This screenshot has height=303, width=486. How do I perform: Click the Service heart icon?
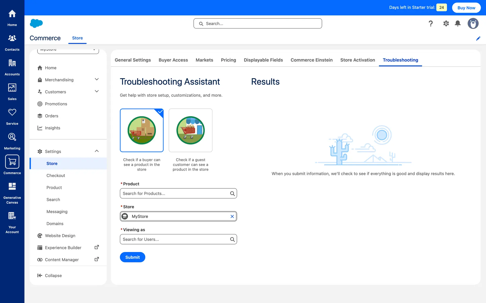[12, 112]
